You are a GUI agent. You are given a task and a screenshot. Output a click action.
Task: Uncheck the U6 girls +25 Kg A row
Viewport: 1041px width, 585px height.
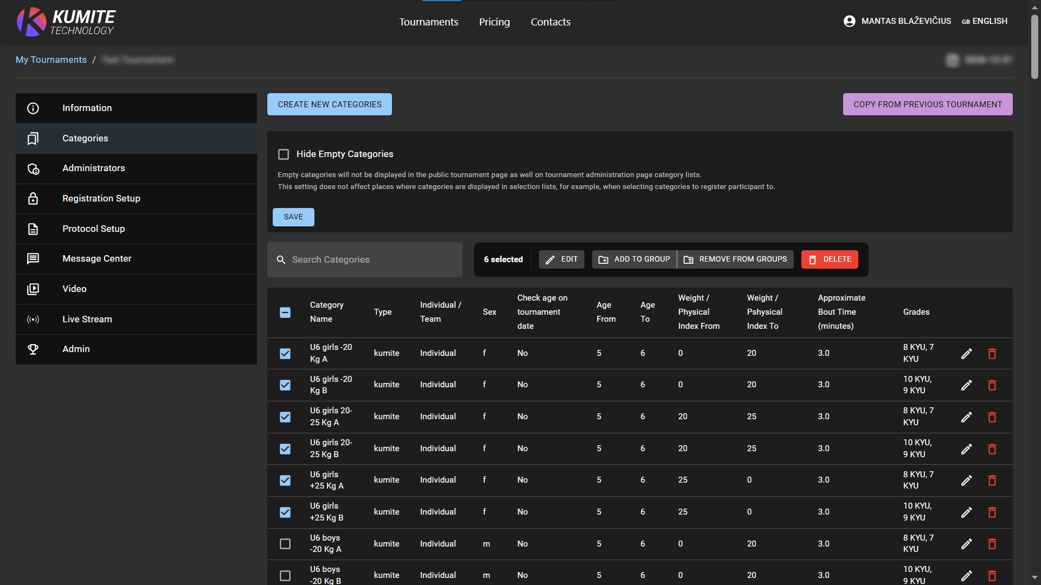[x=285, y=480]
